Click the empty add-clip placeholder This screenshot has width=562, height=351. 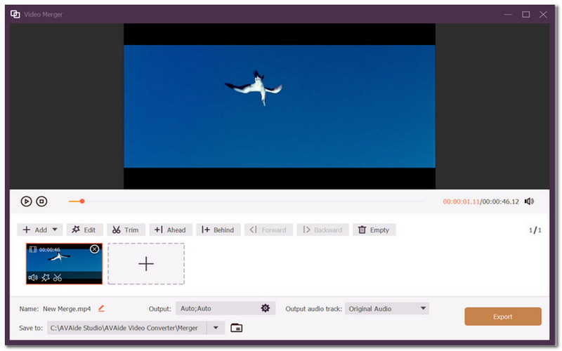click(x=146, y=264)
